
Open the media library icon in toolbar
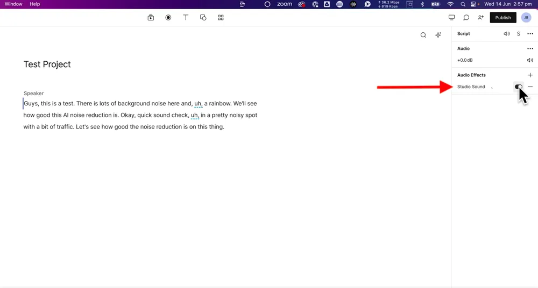[x=151, y=18]
